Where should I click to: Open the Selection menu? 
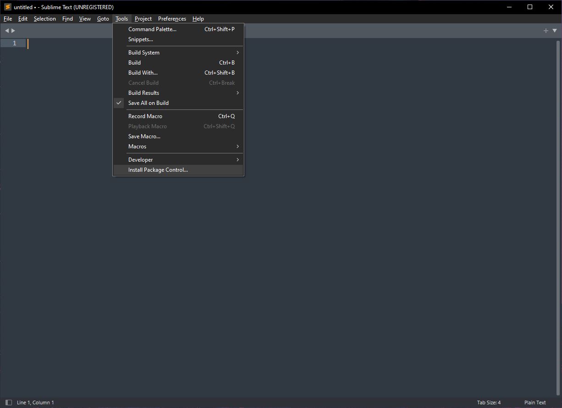pyautogui.click(x=45, y=19)
